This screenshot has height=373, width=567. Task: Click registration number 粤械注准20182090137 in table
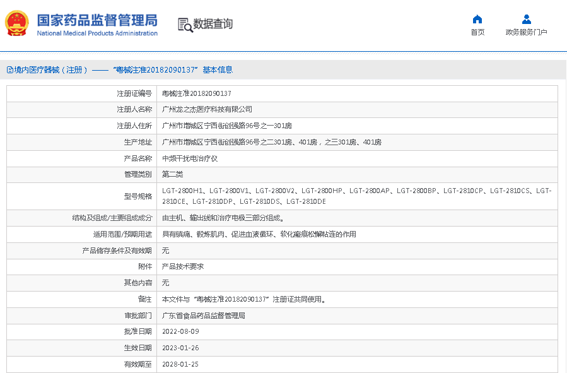(x=197, y=93)
